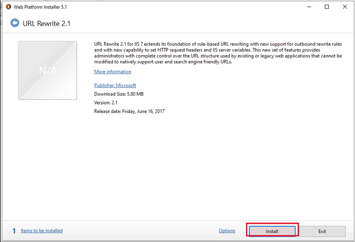
Task: Minimize the Web Platform Installer window
Action: (309, 7)
